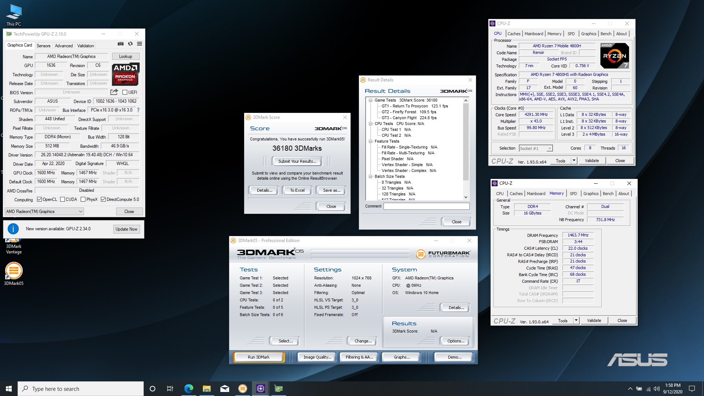Click Filtering & AA button

click(359, 357)
